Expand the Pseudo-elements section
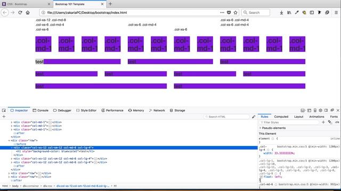 (261, 128)
